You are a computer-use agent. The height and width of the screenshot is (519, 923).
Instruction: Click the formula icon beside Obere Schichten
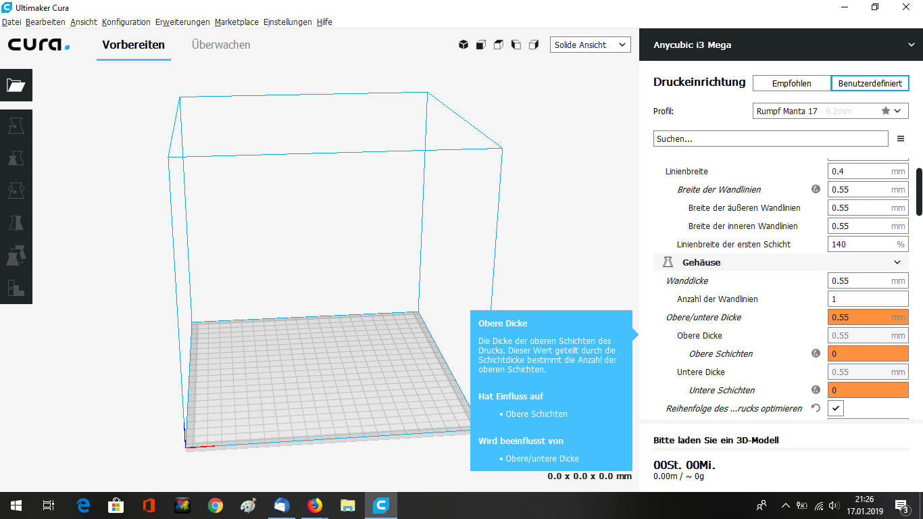[816, 353]
